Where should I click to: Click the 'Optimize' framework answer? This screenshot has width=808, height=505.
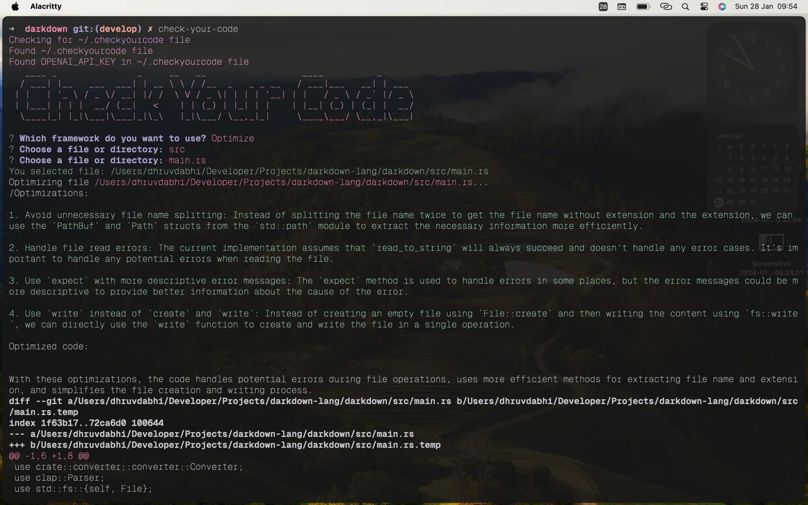pyautogui.click(x=232, y=139)
